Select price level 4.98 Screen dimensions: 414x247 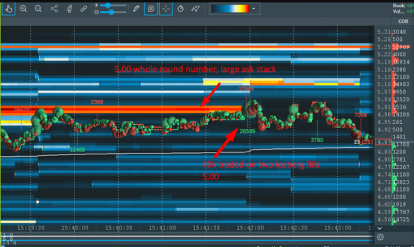(384, 115)
